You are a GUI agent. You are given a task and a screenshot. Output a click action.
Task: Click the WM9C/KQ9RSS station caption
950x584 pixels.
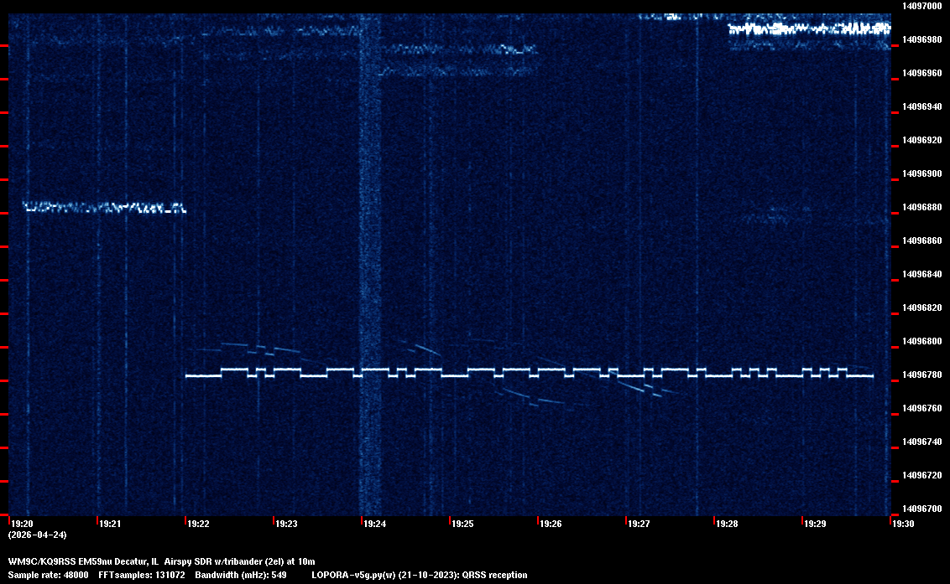point(161,561)
